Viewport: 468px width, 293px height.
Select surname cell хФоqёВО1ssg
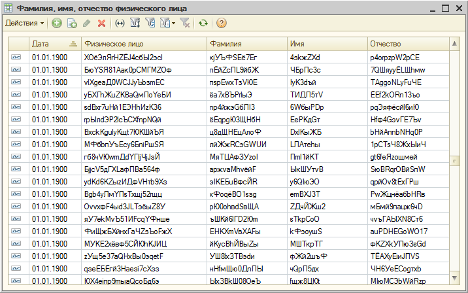coord(247,194)
